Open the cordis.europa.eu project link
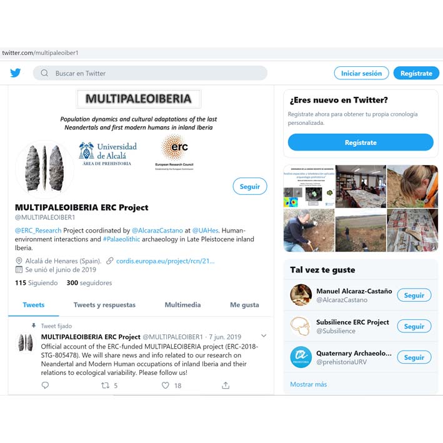The height and width of the screenshot is (443, 443). click(x=166, y=261)
